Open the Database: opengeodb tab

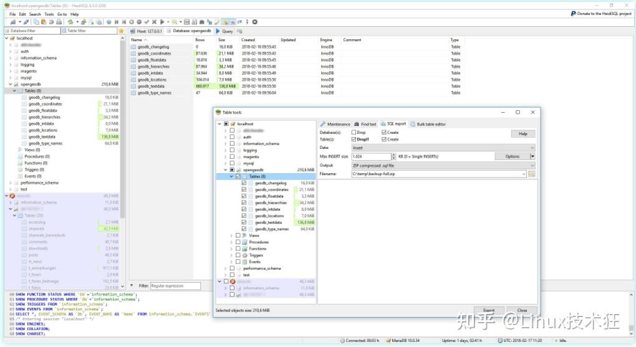pyautogui.click(x=189, y=31)
